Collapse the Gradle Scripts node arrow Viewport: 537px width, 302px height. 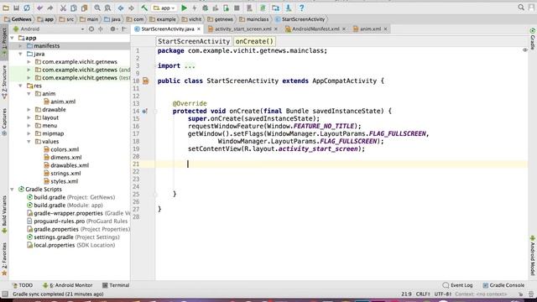pyautogui.click(x=13, y=189)
